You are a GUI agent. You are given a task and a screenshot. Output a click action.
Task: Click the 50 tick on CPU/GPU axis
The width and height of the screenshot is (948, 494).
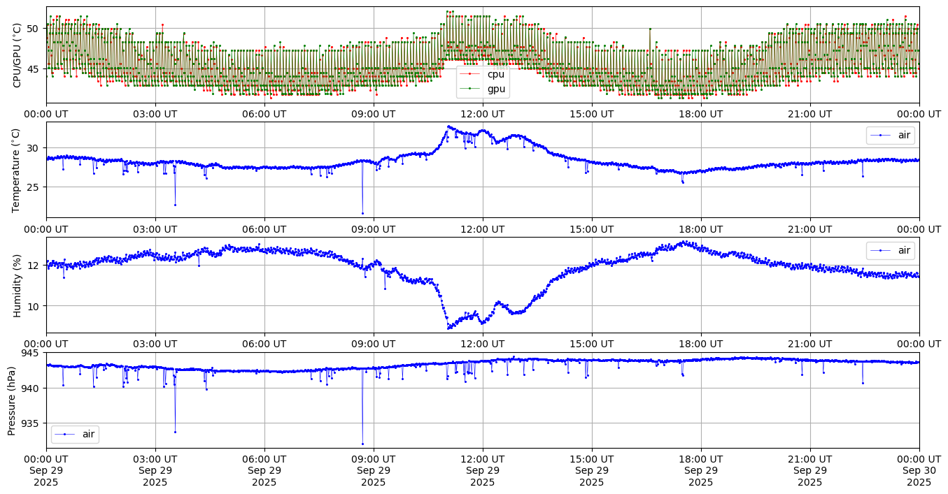coord(33,29)
